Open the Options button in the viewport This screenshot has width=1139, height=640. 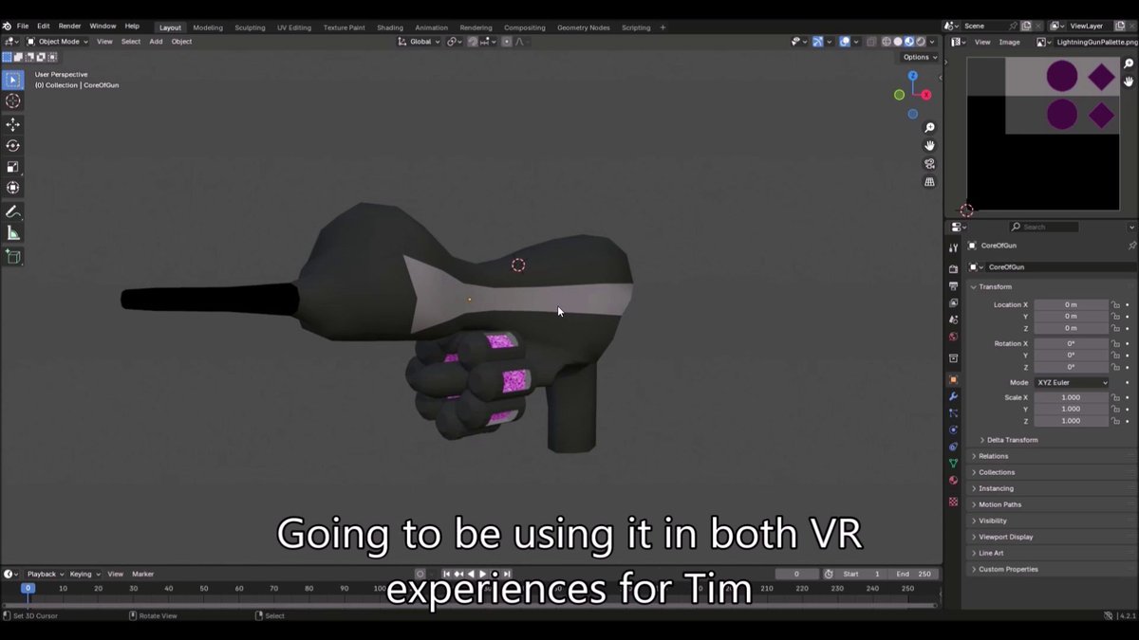point(917,57)
